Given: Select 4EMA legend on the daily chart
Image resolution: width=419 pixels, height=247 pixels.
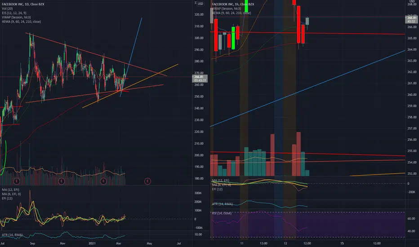Looking at the screenshot, I should (22, 22).
